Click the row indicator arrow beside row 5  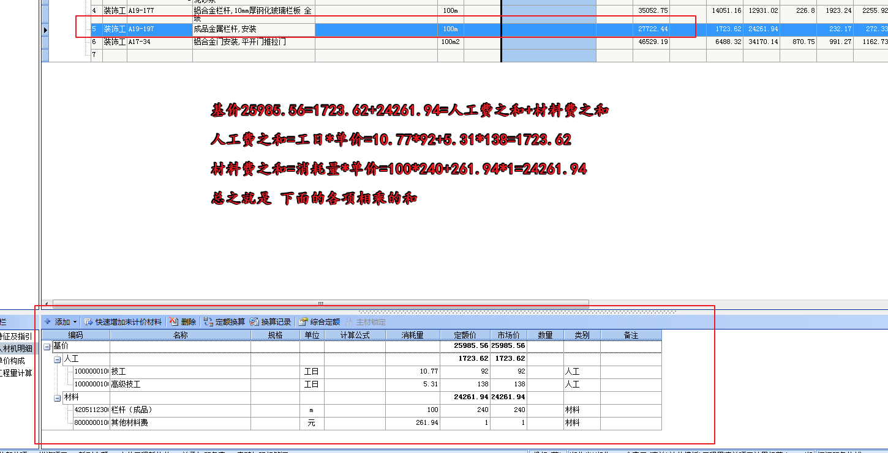click(45, 29)
